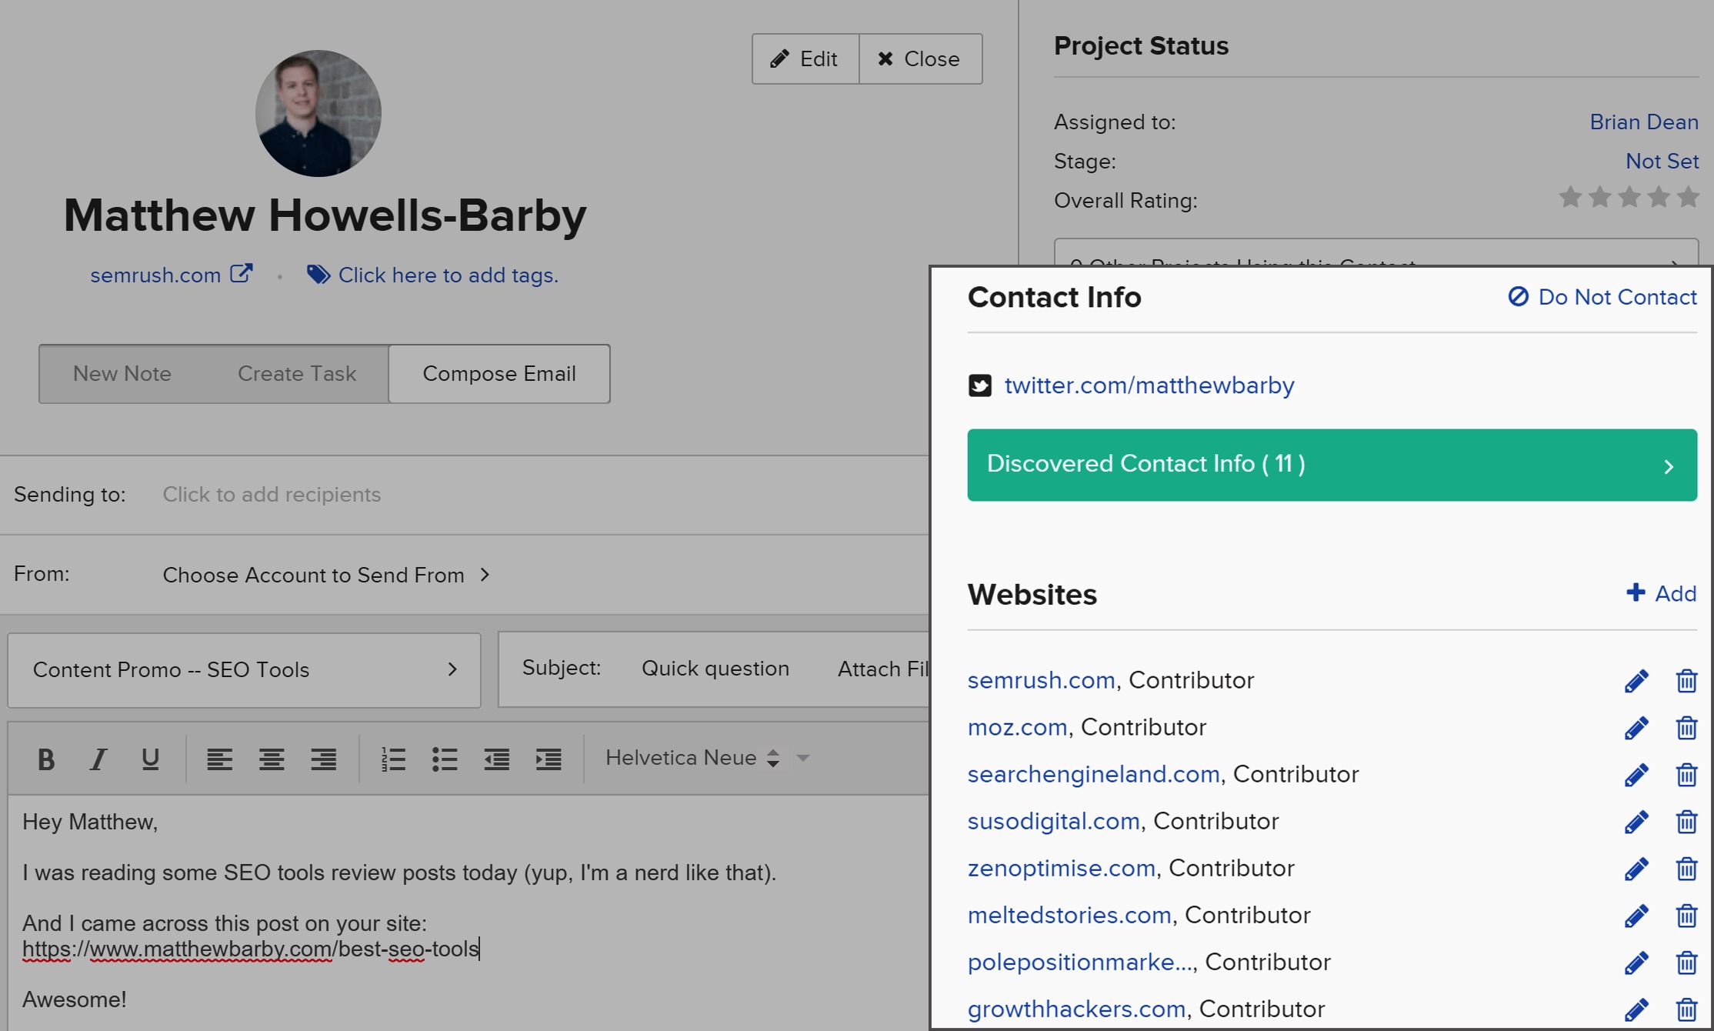Delete the zenoptimise.com website entry
1714x1031 pixels.
pos(1686,869)
